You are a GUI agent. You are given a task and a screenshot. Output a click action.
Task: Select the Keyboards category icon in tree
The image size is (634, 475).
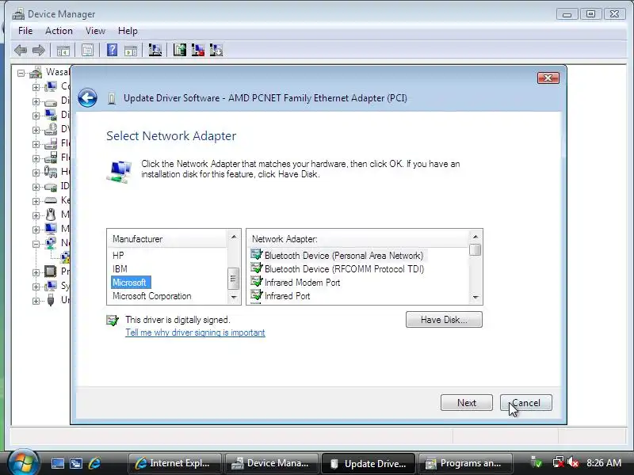click(51, 200)
